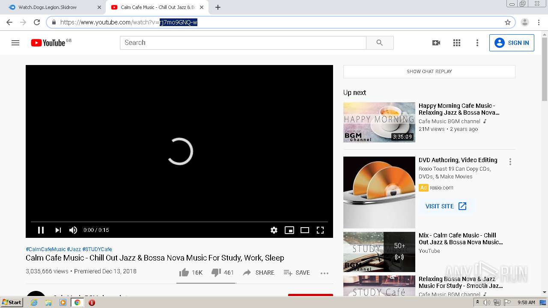Click the #Jazz hashtag

74,249
